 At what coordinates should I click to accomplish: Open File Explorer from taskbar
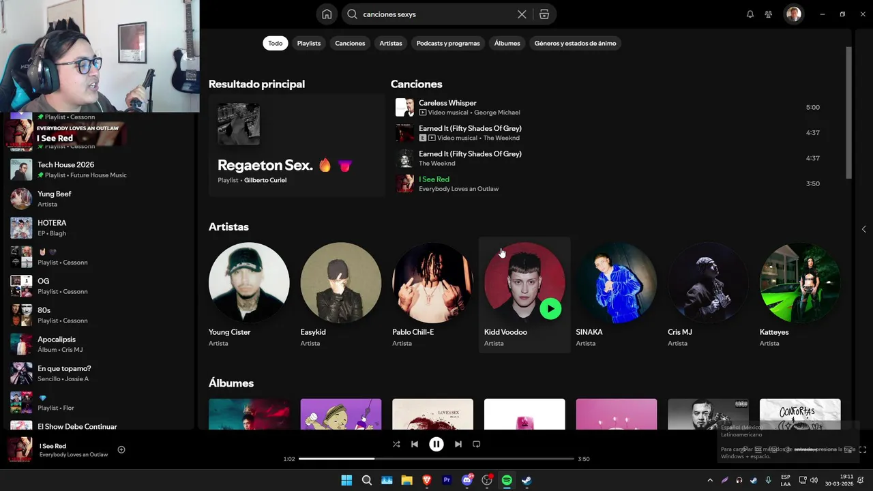407,480
